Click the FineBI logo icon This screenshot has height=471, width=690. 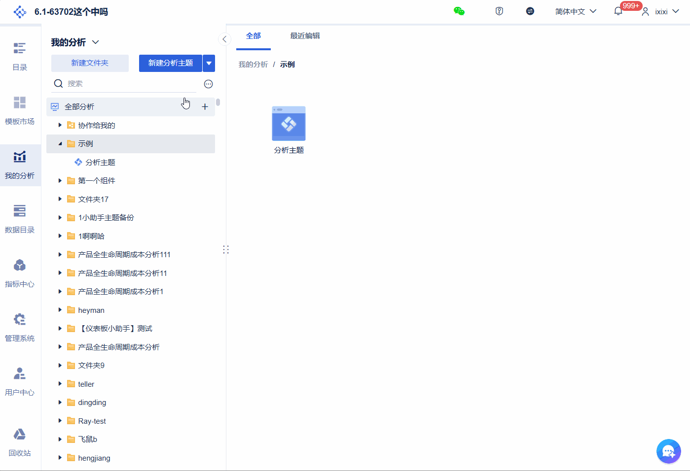coord(20,12)
